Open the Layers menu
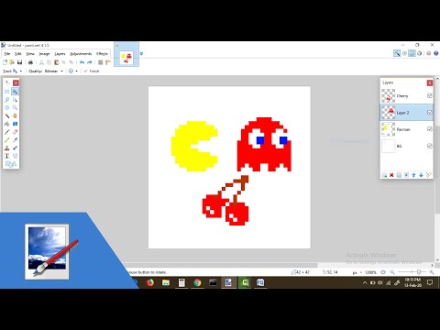Screen dimensions: 440x330 pyautogui.click(x=60, y=54)
